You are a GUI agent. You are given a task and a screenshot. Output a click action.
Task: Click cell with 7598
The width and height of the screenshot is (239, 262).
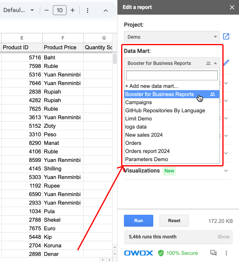pos(22,66)
